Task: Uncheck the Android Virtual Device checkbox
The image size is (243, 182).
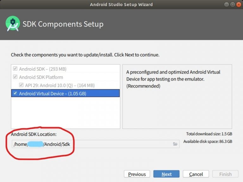Action: click(15, 94)
